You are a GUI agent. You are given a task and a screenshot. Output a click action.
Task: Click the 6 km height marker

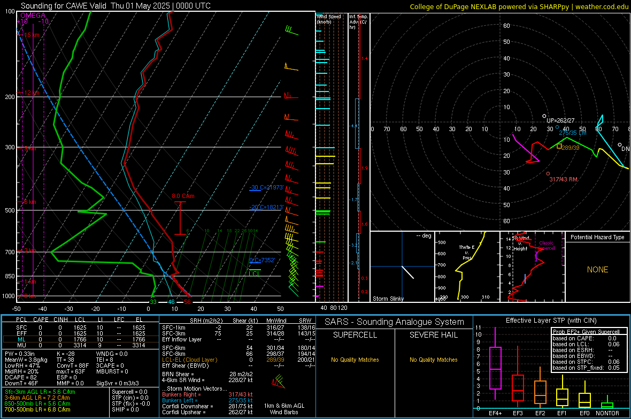30,202
